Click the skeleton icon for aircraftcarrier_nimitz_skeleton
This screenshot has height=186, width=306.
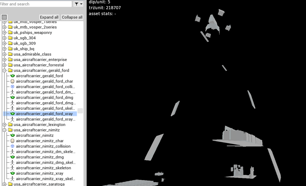click(x=13, y=168)
